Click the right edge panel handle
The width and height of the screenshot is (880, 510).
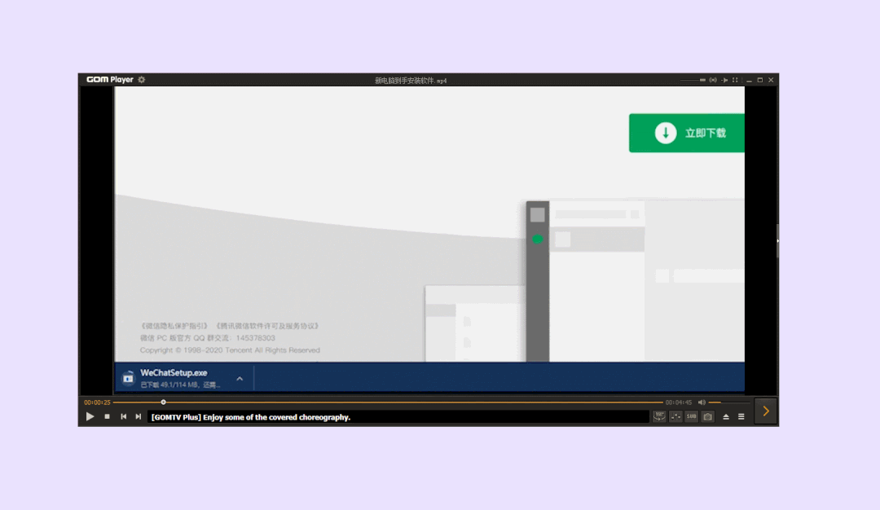pyautogui.click(x=777, y=240)
